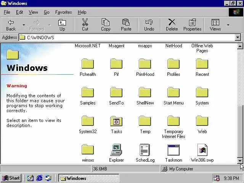Open the View menu

click(x=33, y=12)
